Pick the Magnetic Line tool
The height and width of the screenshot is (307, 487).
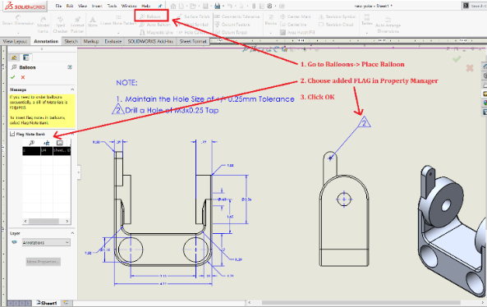(x=156, y=32)
